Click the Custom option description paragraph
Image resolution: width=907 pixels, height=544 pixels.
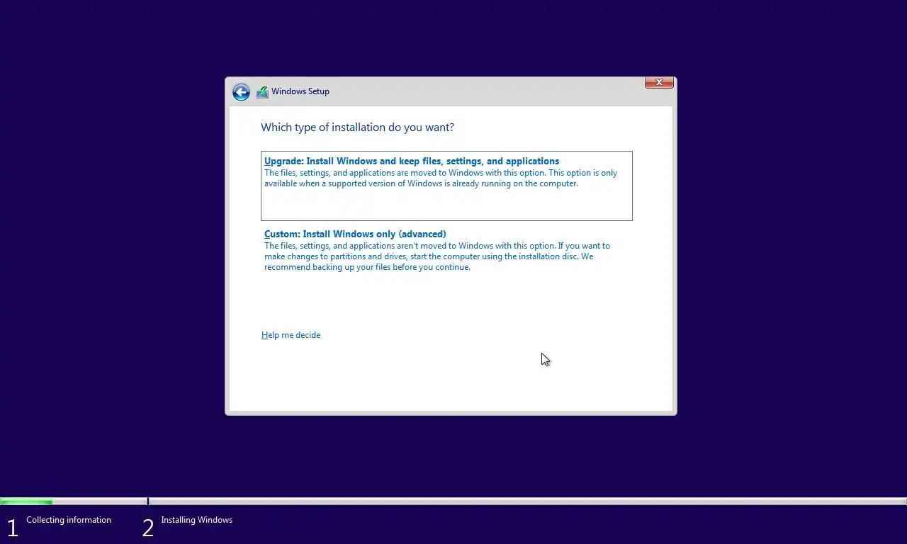click(x=437, y=256)
